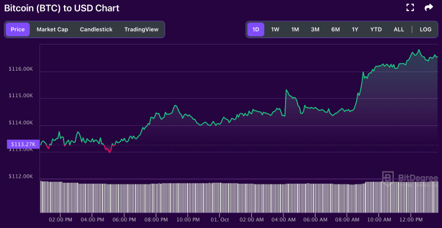This screenshot has height=228, width=442.
Task: Open the Candlestick chart view
Action: click(x=97, y=29)
